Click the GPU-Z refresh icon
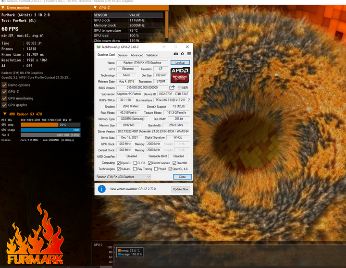The image size is (346, 268). (x=182, y=54)
